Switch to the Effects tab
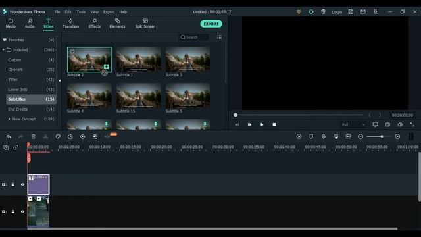The image size is (421, 237). click(x=95, y=24)
